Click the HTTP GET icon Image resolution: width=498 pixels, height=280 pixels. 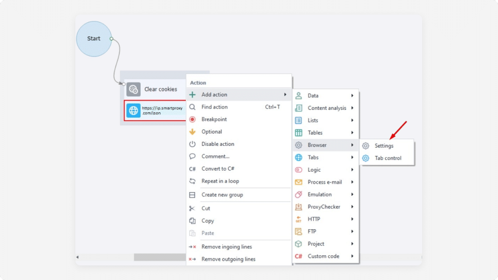[299, 219]
